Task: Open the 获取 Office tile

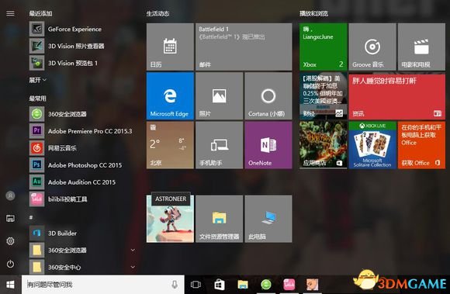Action: pos(421,145)
